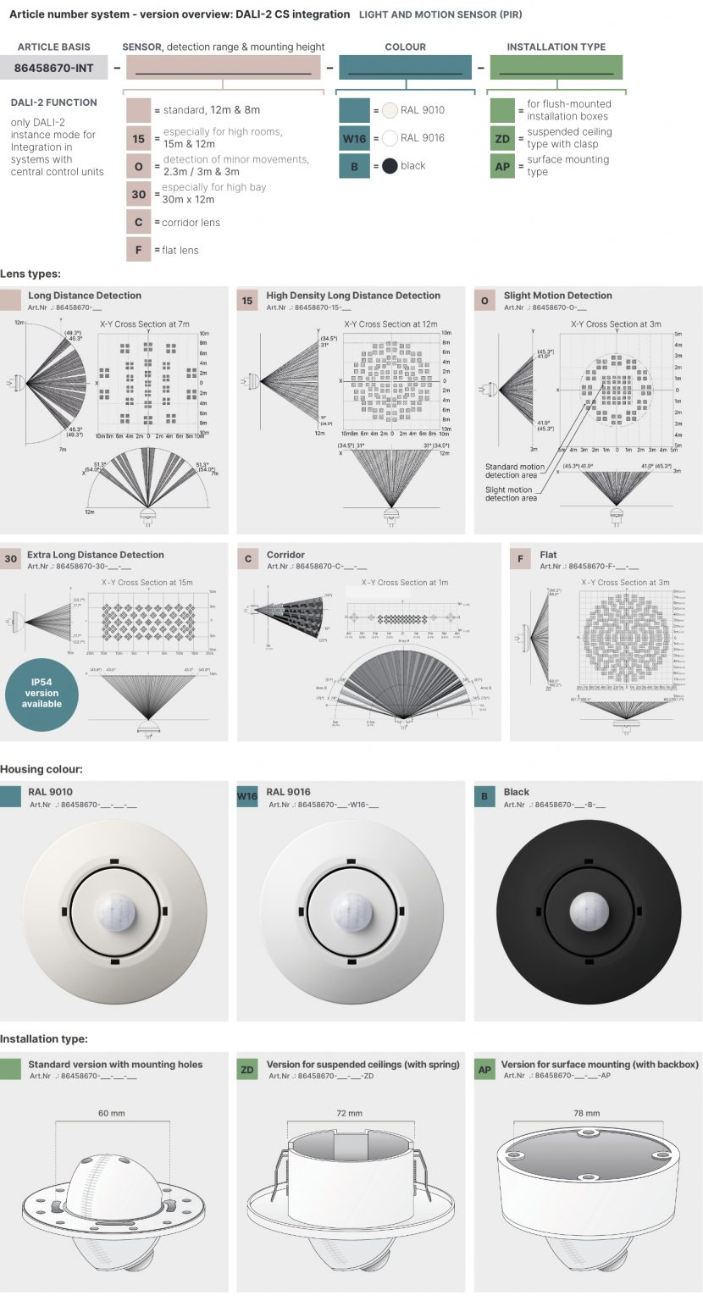The height and width of the screenshot is (1301, 703).
Task: Select the F flat lens code box
Action: coord(139,250)
